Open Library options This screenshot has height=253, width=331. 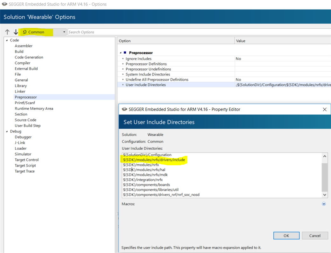click(x=21, y=86)
